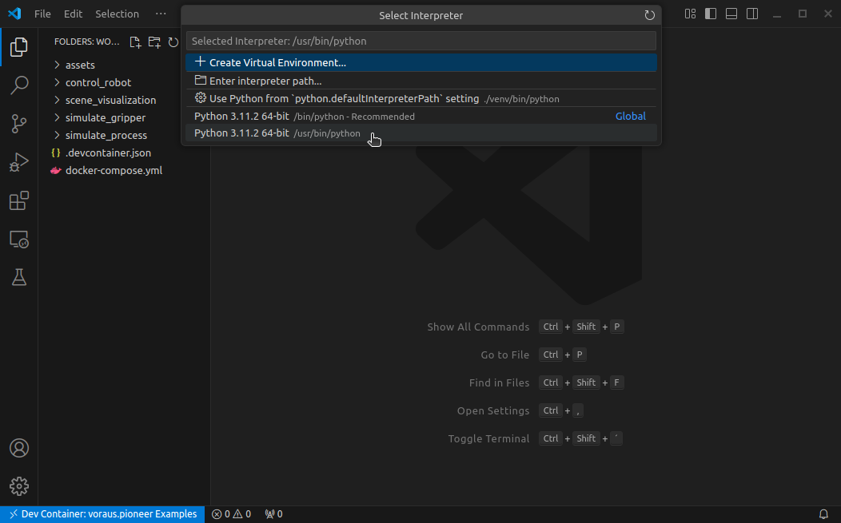Select Python 3.11.2 at /bin/python Recommended

point(421,117)
